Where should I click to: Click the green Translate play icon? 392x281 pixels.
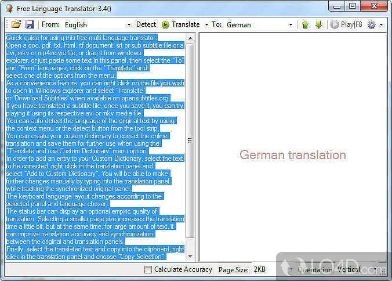click(165, 24)
